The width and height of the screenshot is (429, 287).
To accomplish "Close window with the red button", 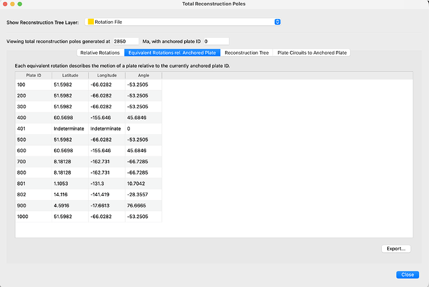I will coord(5,4).
